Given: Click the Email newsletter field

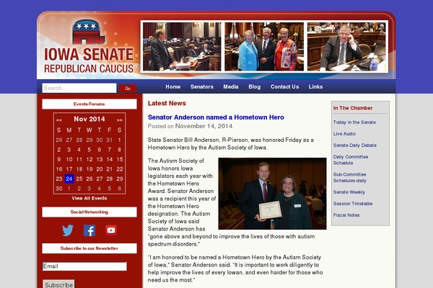Looking at the screenshot, I should coord(84,266).
